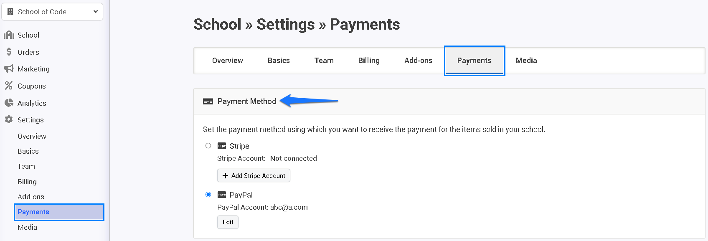Go to Team under Settings sidebar
Viewport: 708px width, 241px height.
click(26, 166)
